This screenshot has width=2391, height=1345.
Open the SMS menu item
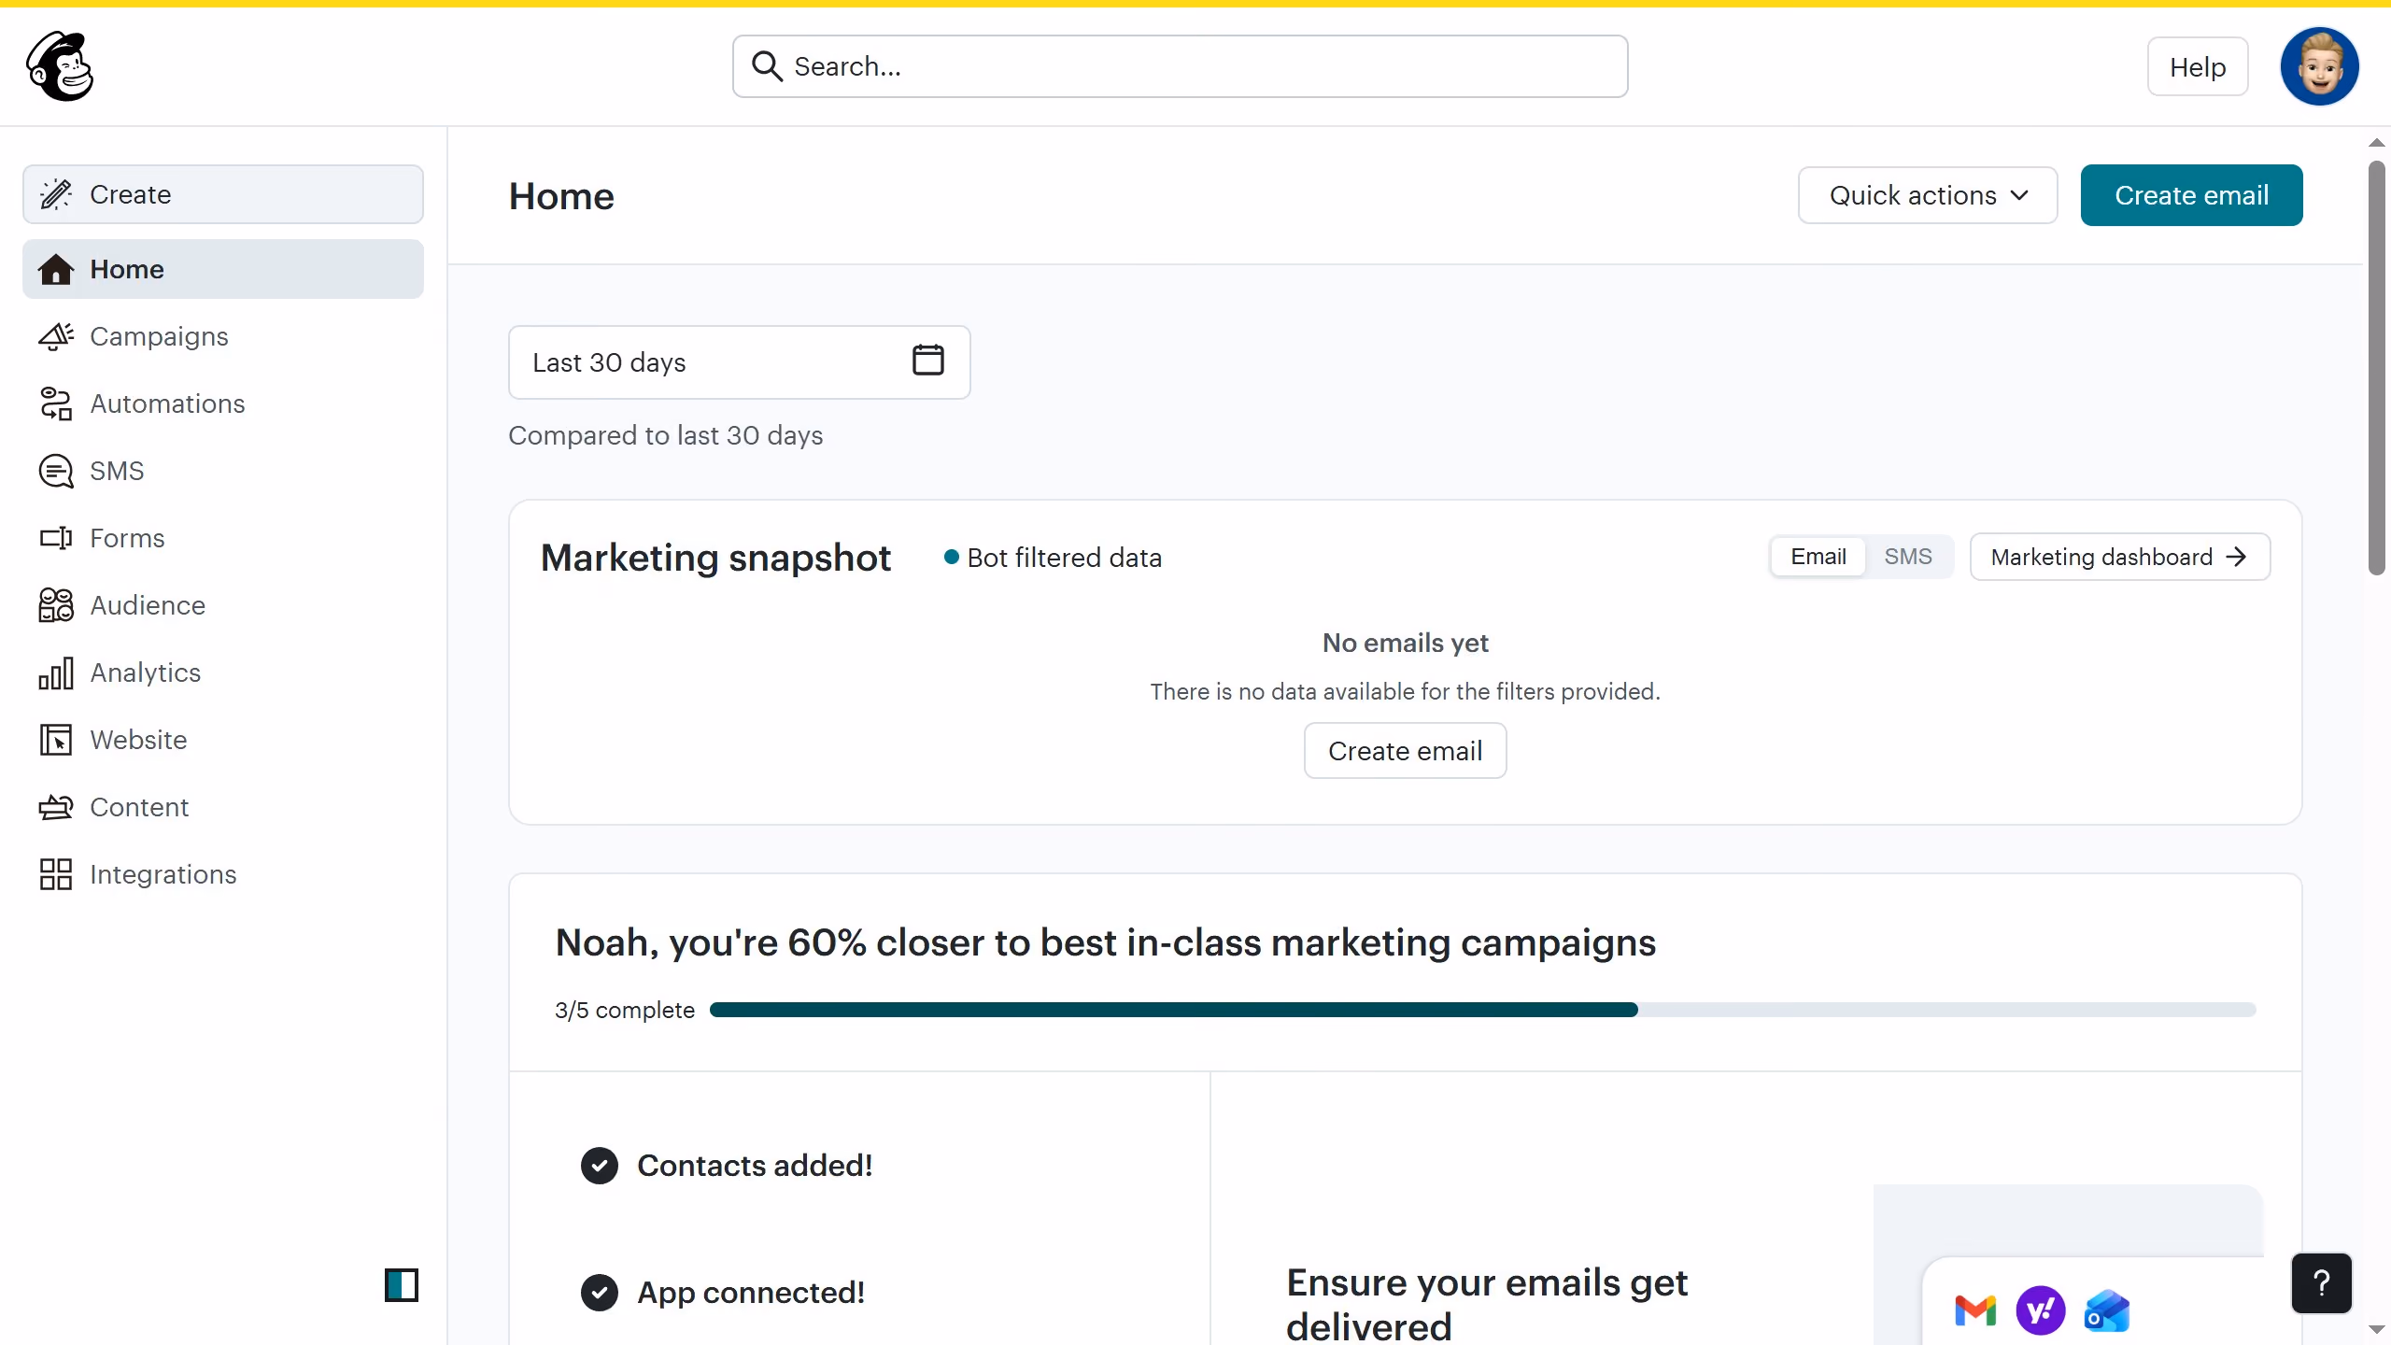tap(223, 471)
